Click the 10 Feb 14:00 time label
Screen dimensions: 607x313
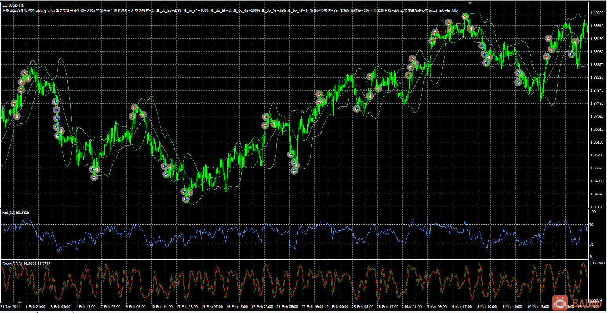pyautogui.click(x=162, y=306)
